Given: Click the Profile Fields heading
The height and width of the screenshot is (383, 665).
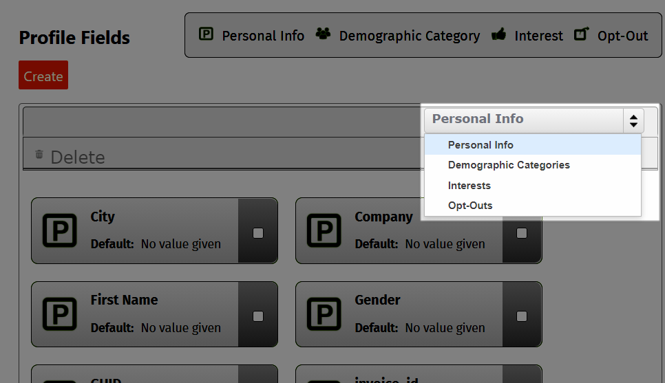Looking at the screenshot, I should click(74, 38).
